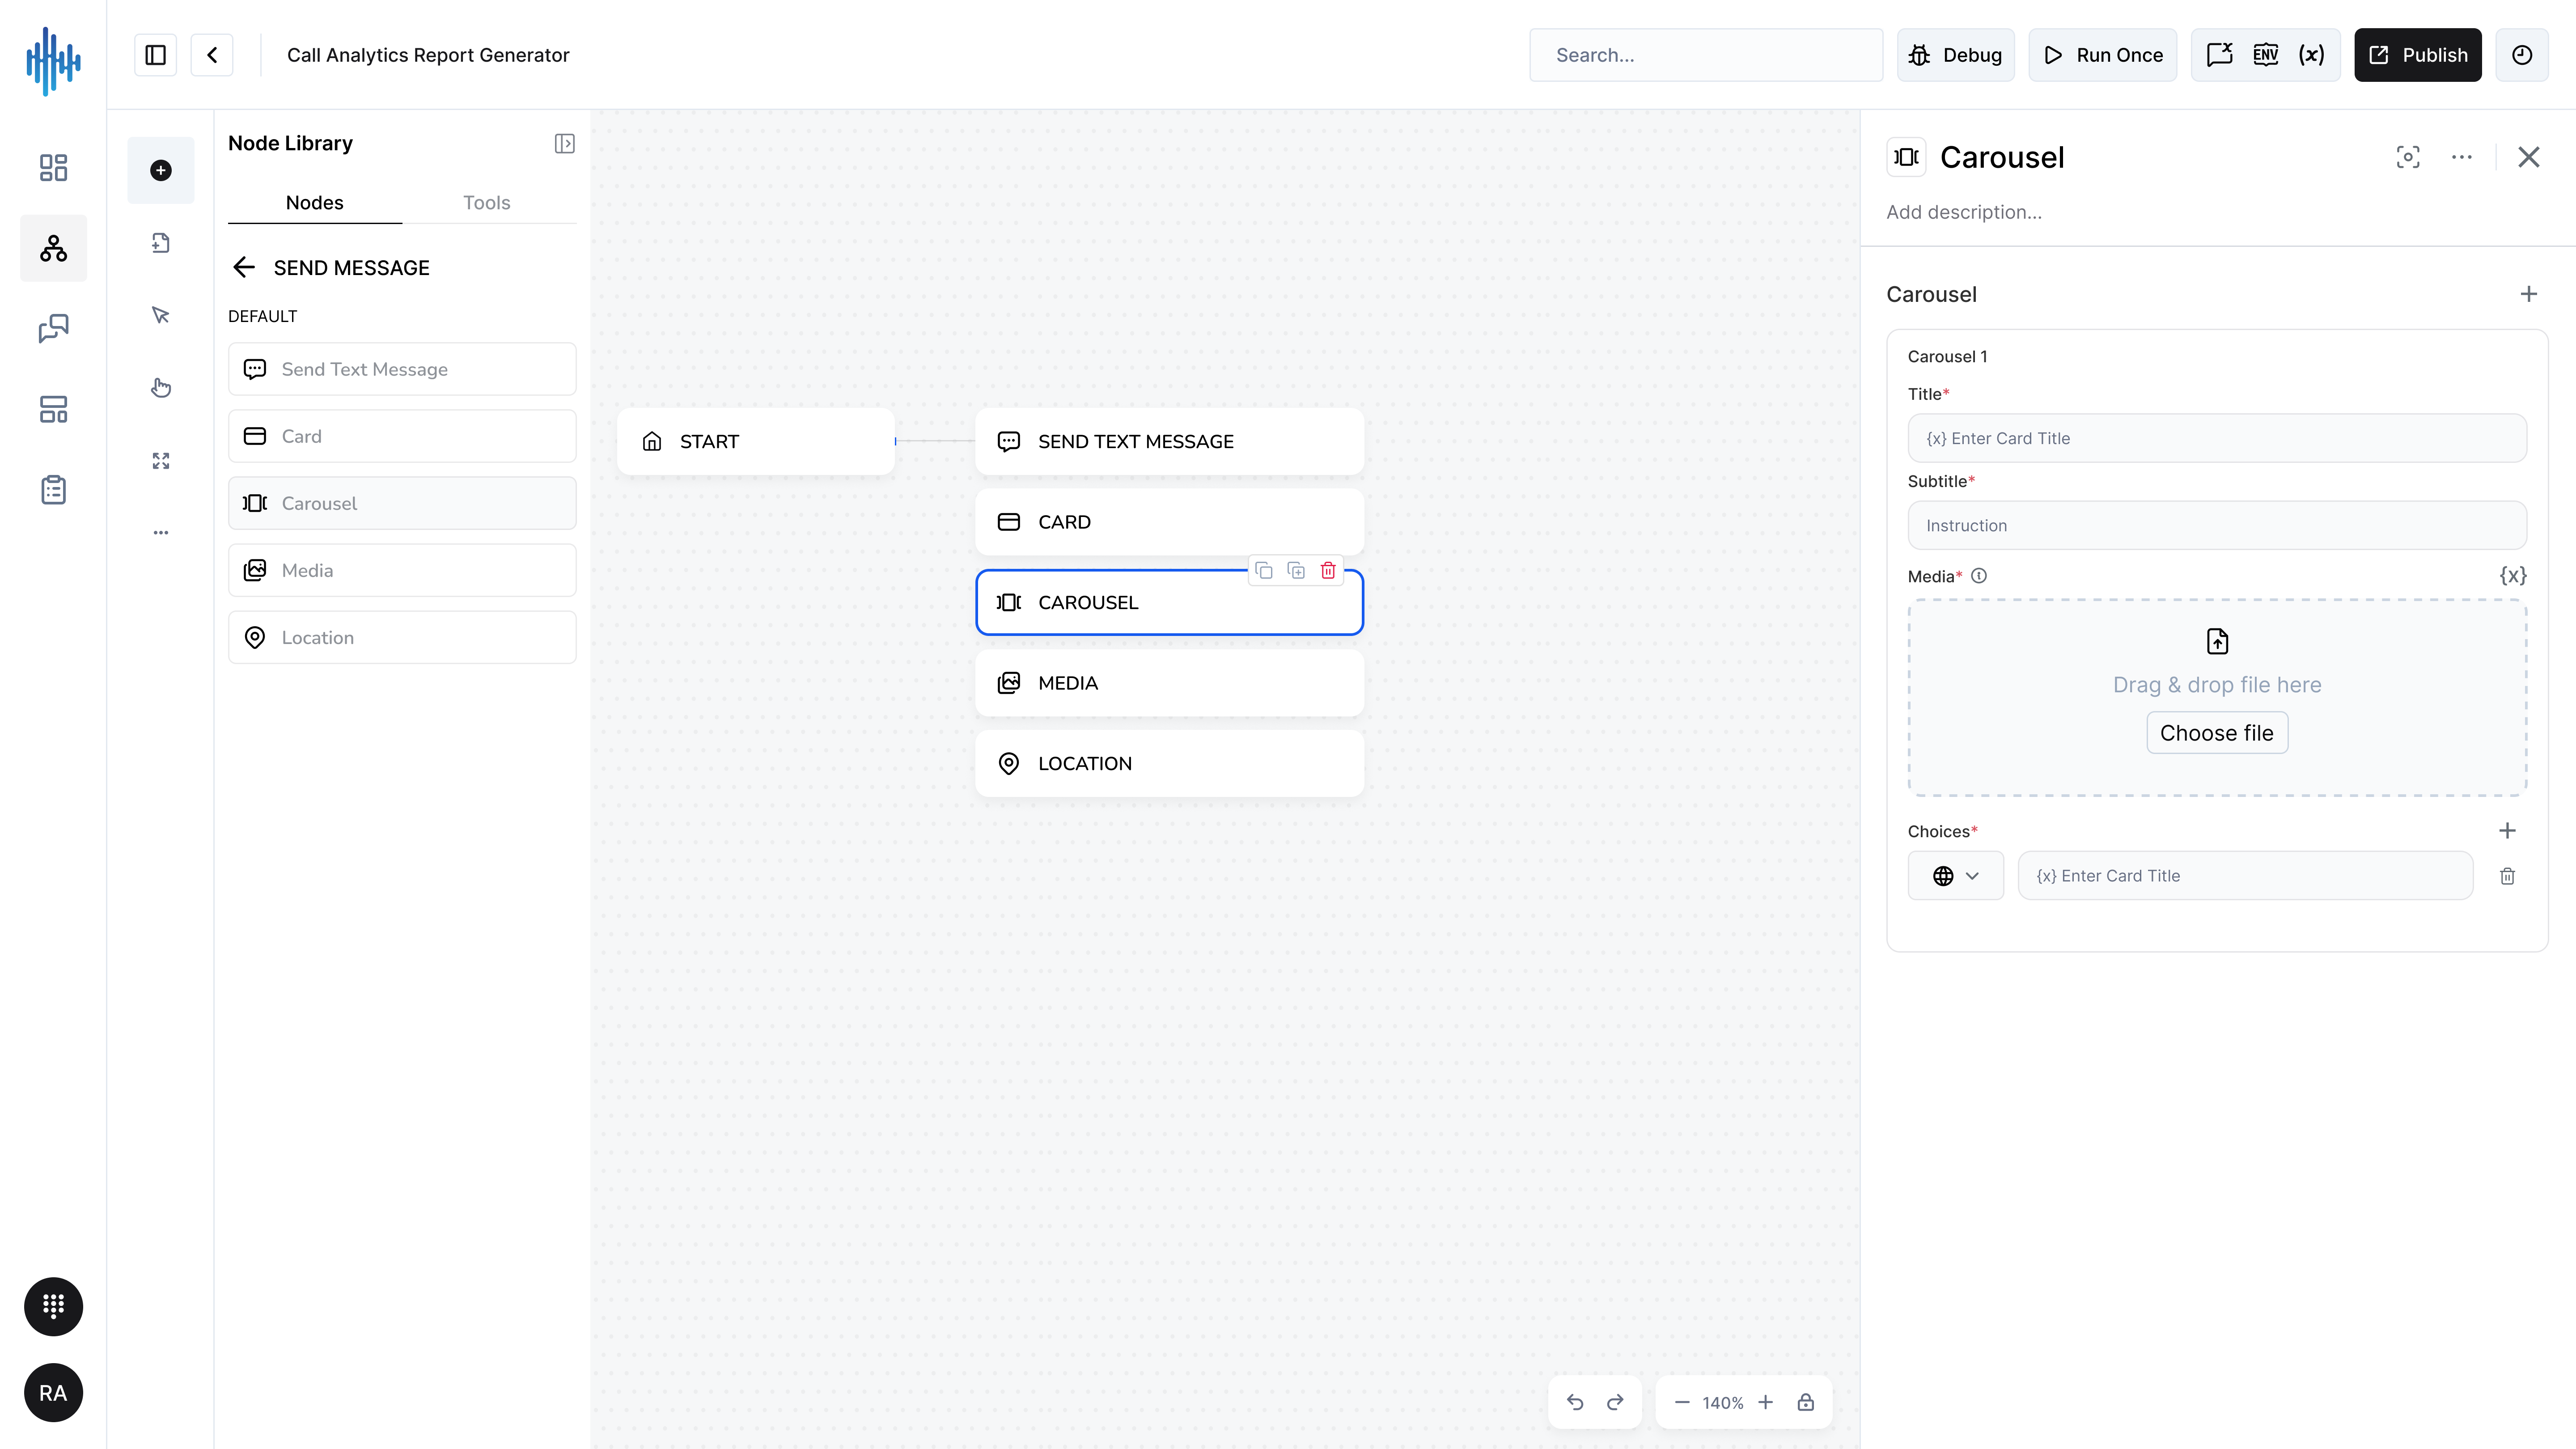This screenshot has width=2576, height=1449.
Task: Click the import file tool icon
Action: (161, 243)
